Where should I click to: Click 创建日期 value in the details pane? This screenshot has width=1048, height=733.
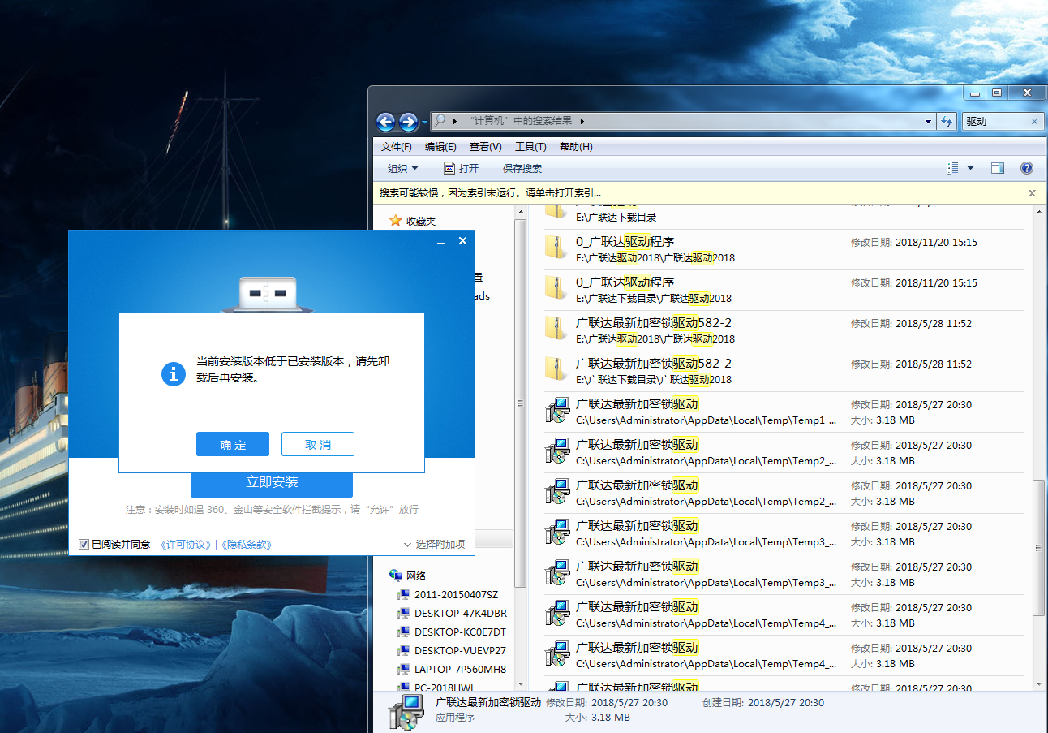[786, 703]
